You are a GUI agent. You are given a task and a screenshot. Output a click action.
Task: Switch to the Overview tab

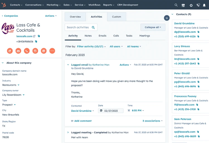[x=75, y=17]
